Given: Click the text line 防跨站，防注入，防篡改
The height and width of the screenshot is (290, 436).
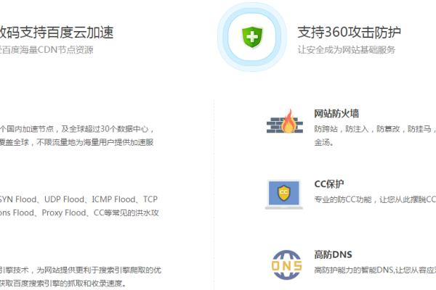Looking at the screenshot, I should pyautogui.click(x=375, y=129).
